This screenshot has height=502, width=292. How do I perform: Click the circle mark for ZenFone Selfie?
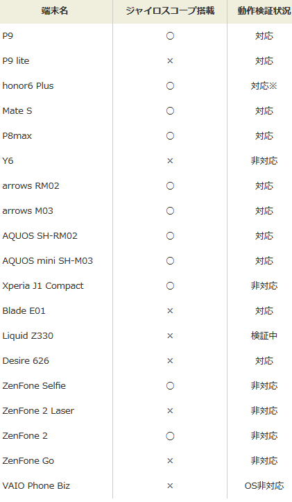click(x=170, y=386)
